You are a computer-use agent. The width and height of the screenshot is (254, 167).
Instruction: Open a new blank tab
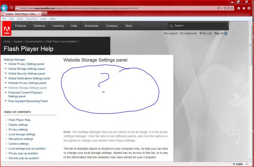coord(45,14)
